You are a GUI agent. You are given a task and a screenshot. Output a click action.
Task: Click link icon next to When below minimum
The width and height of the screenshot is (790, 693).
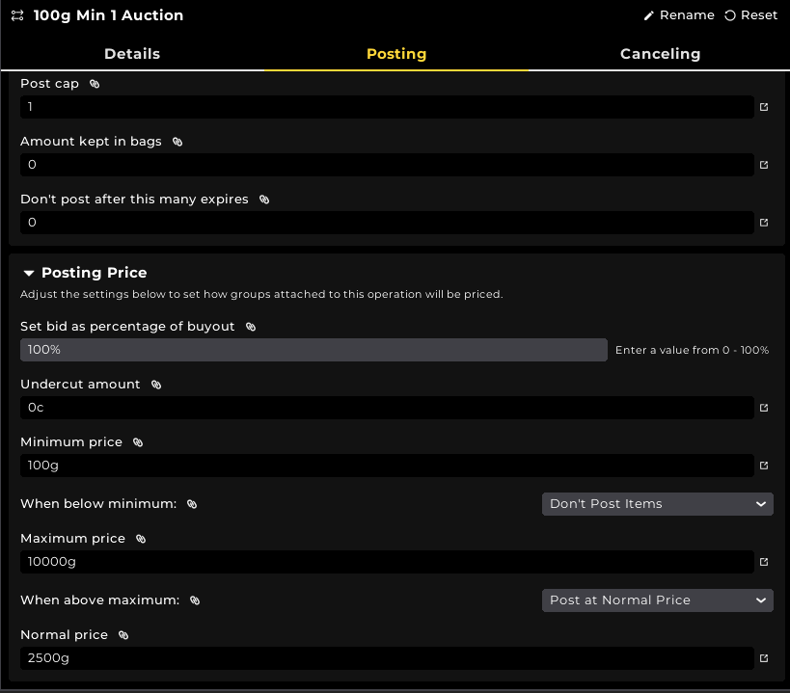pyautogui.click(x=192, y=504)
